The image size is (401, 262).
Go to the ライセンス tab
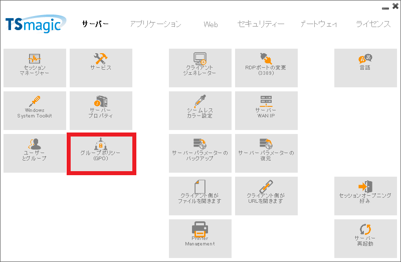[373, 24]
